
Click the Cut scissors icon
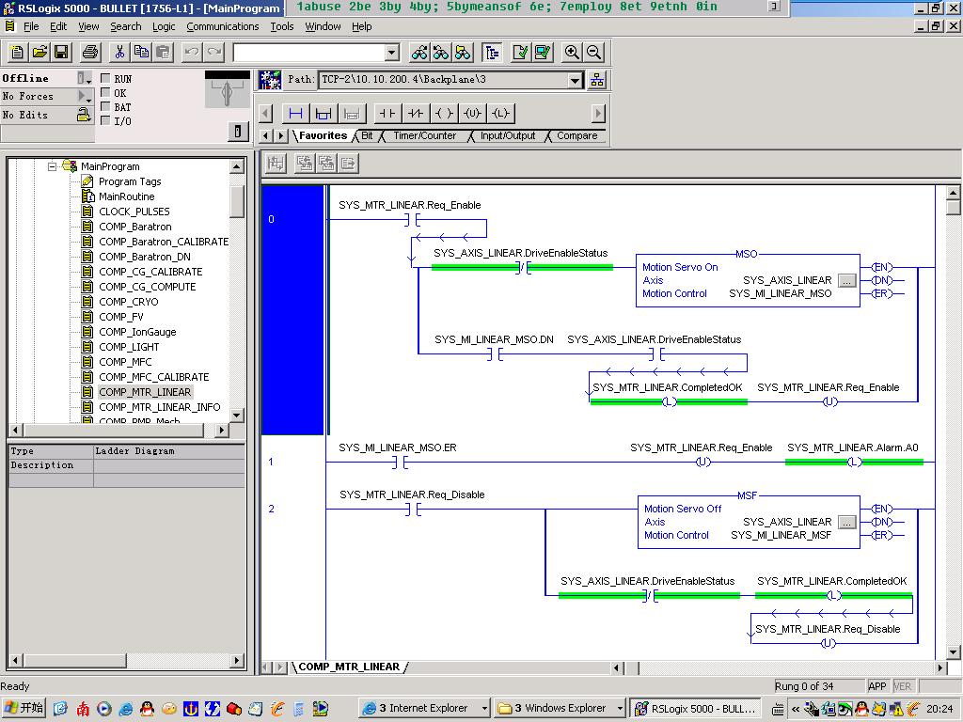pyautogui.click(x=119, y=53)
